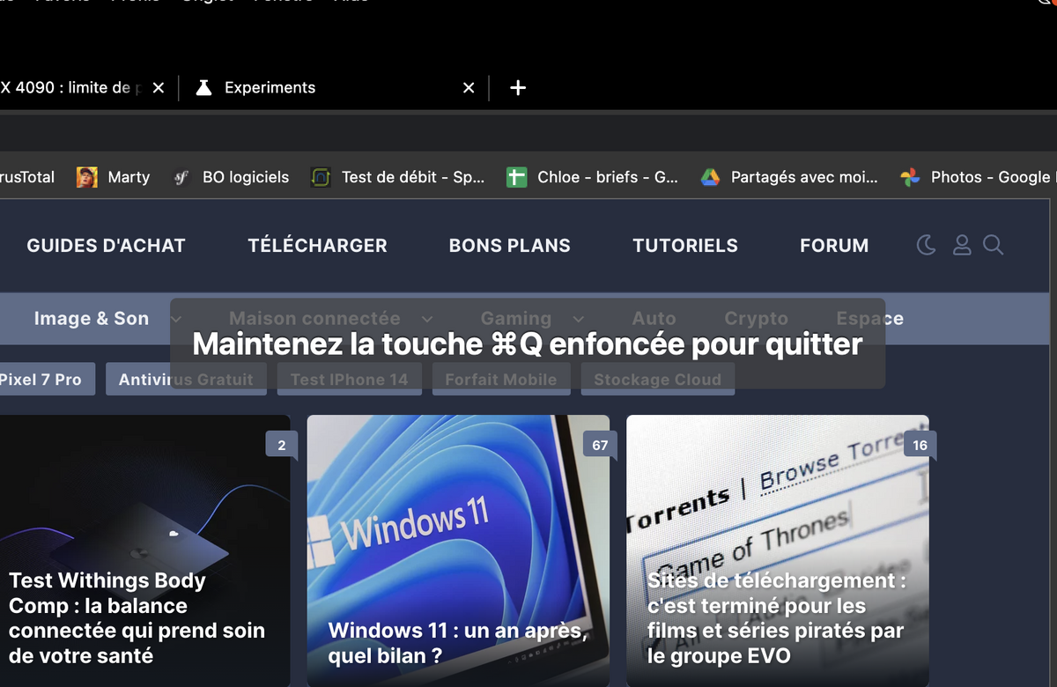
Task: Click the Marty bookmark avatar icon
Action: click(x=86, y=177)
